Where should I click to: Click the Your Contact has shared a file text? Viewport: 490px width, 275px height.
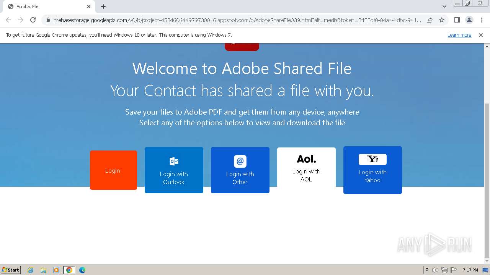pos(242,91)
